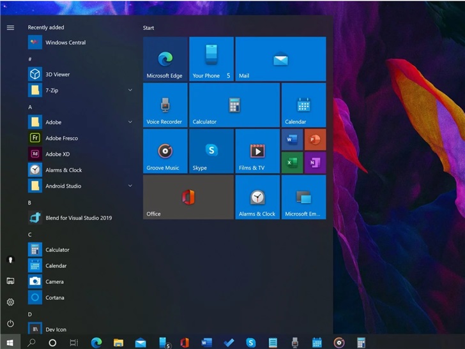Click the Windows Start button on taskbar
This screenshot has height=349, width=465.
(x=10, y=343)
